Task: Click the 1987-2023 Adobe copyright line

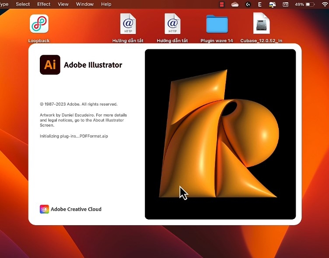Action: [79, 104]
